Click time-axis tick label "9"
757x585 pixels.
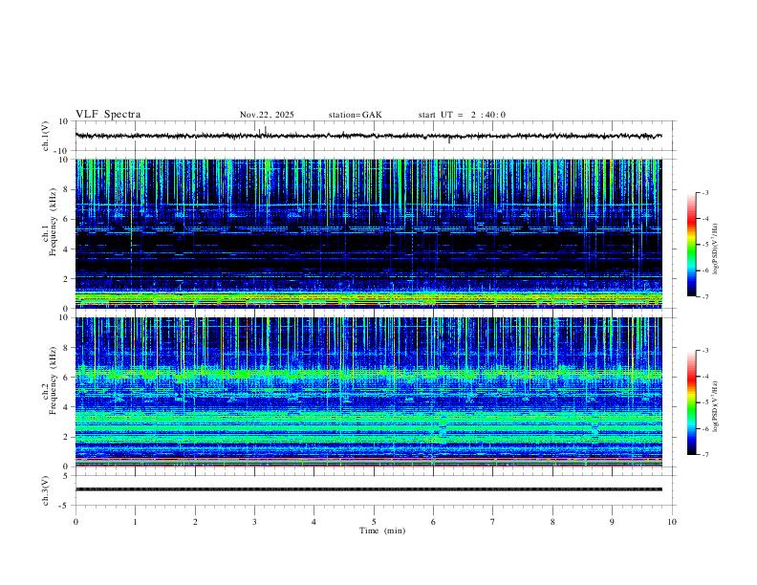(612, 522)
